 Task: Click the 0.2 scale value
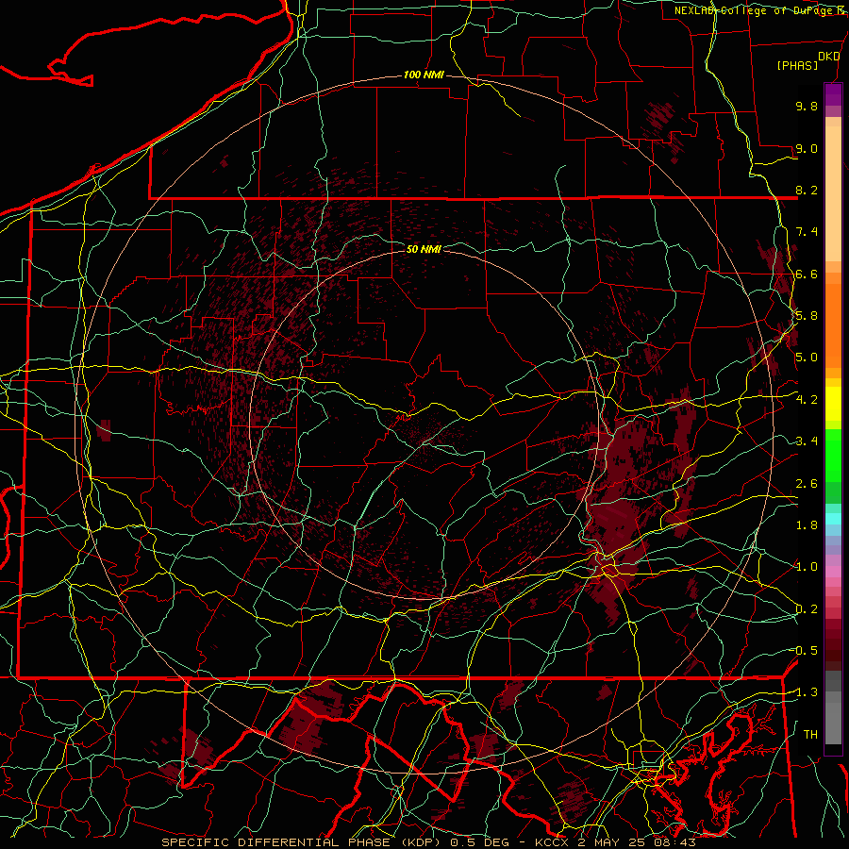(x=807, y=609)
